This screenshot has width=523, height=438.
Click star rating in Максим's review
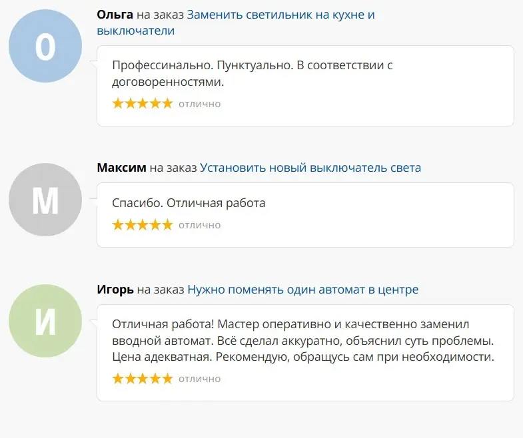[x=142, y=225]
